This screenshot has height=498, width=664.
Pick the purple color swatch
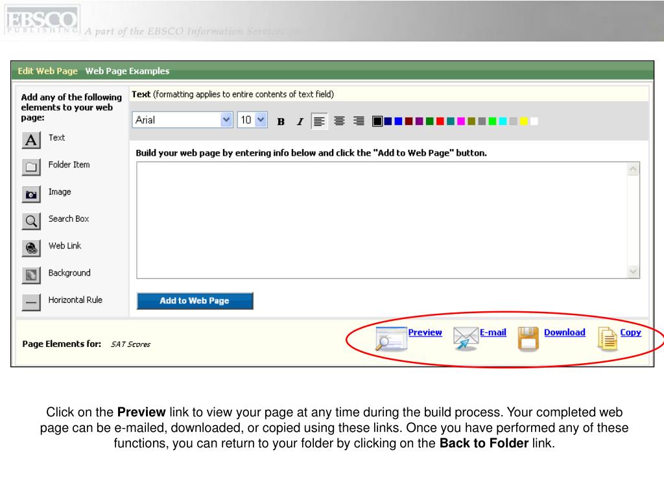click(420, 121)
